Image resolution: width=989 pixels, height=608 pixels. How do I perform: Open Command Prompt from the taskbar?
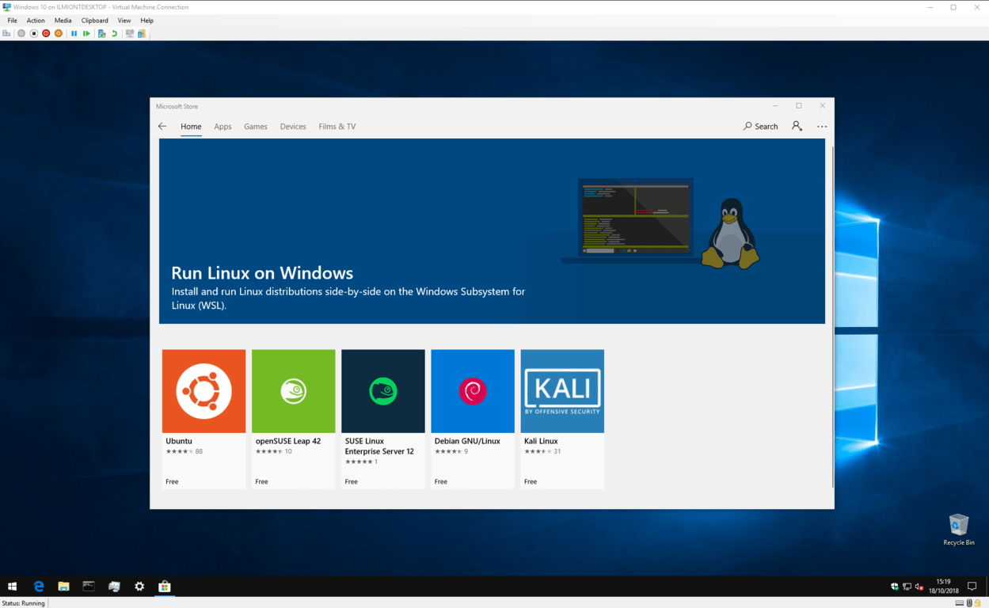pyautogui.click(x=89, y=587)
